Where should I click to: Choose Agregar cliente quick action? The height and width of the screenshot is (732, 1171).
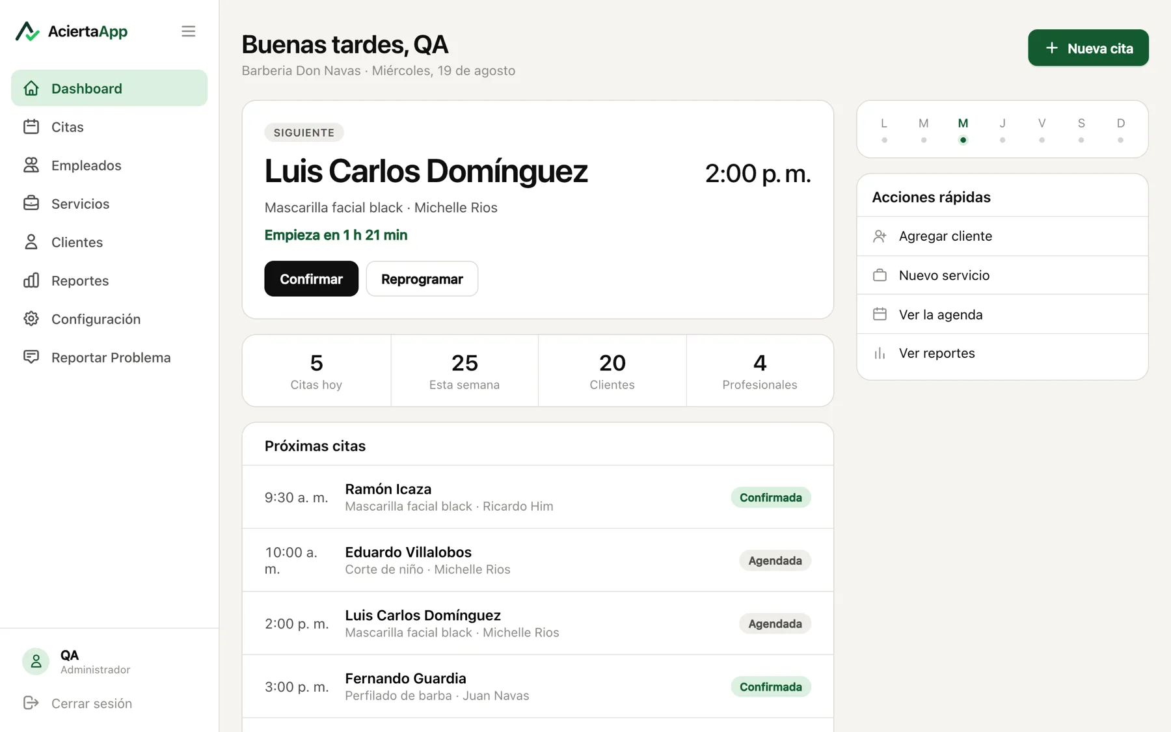1002,236
